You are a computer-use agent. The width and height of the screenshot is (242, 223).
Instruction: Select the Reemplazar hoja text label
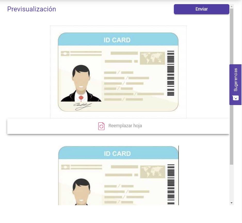pyautogui.click(x=125, y=126)
